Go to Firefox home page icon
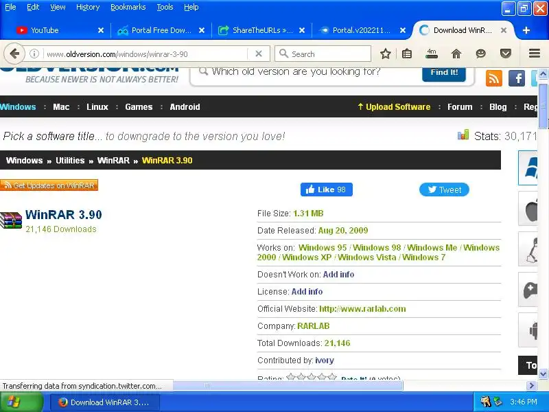The width and height of the screenshot is (549, 412). click(456, 54)
